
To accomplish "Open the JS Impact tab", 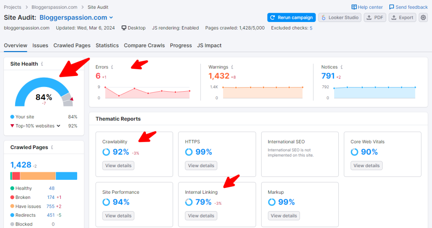I will click(x=209, y=46).
